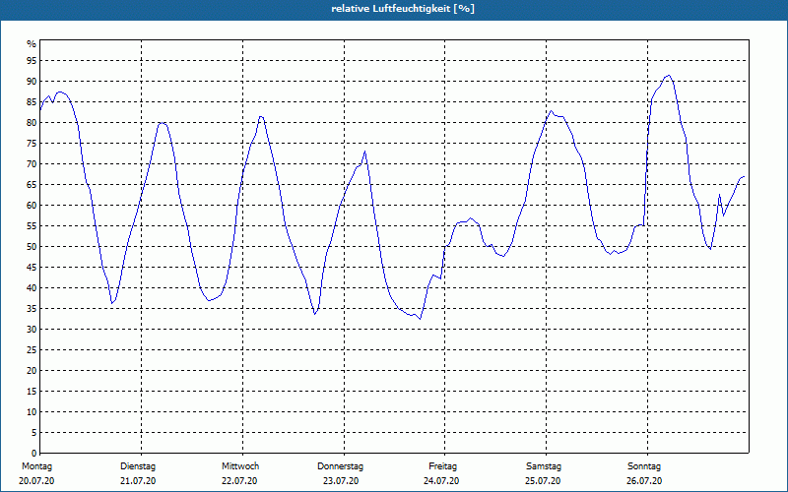Image resolution: width=788 pixels, height=492 pixels.
Task: Click the date '20.07.20'
Action: tap(36, 481)
